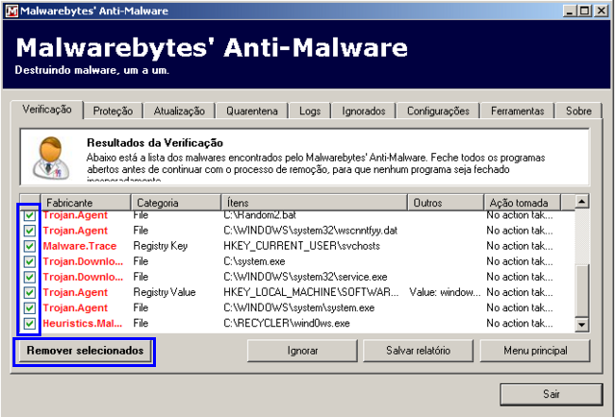Click the results list scroll up arrow
Viewport: 616px width, 417px height.
coord(581,203)
